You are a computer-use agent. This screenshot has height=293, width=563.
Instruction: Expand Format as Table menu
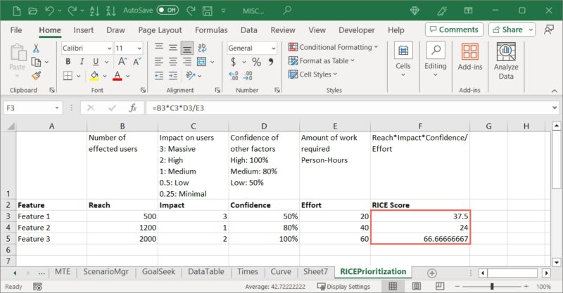322,60
